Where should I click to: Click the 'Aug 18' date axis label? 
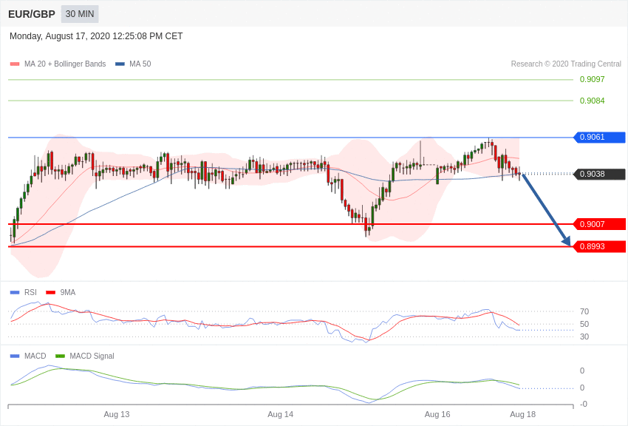coord(522,414)
